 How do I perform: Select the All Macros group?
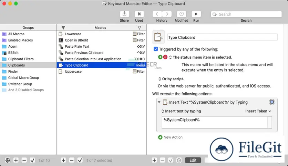(x=28, y=34)
